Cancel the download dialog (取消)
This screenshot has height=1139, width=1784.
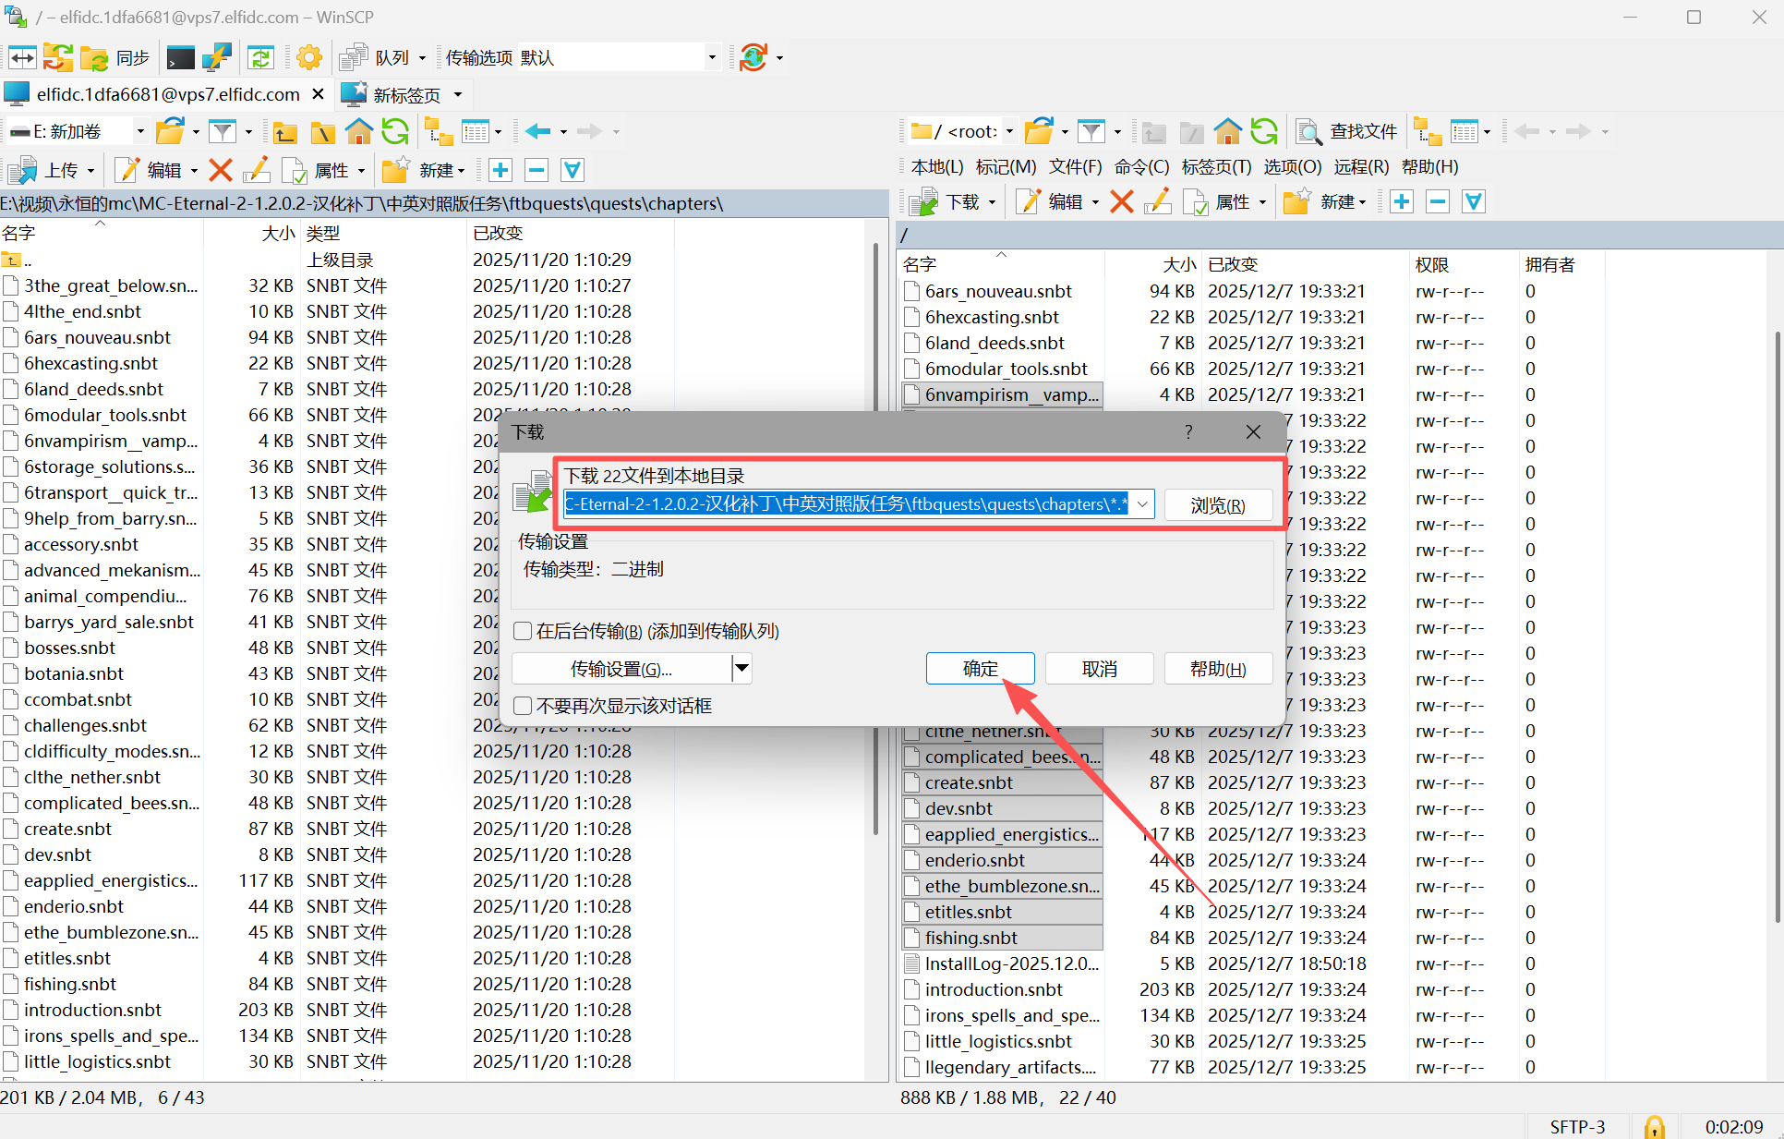click(1099, 668)
